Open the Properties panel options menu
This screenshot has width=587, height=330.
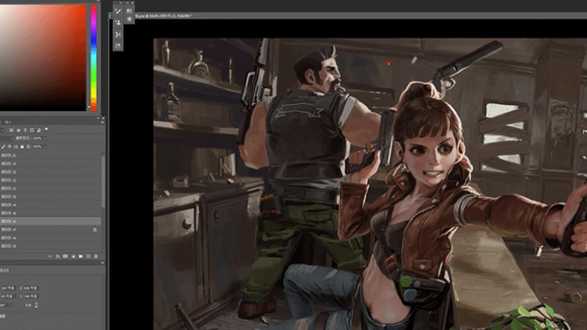(x=103, y=262)
